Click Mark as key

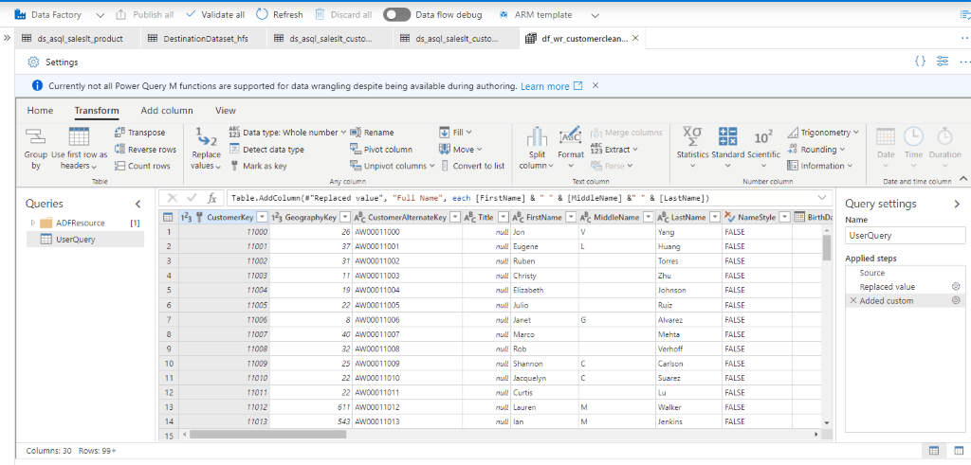coord(258,166)
